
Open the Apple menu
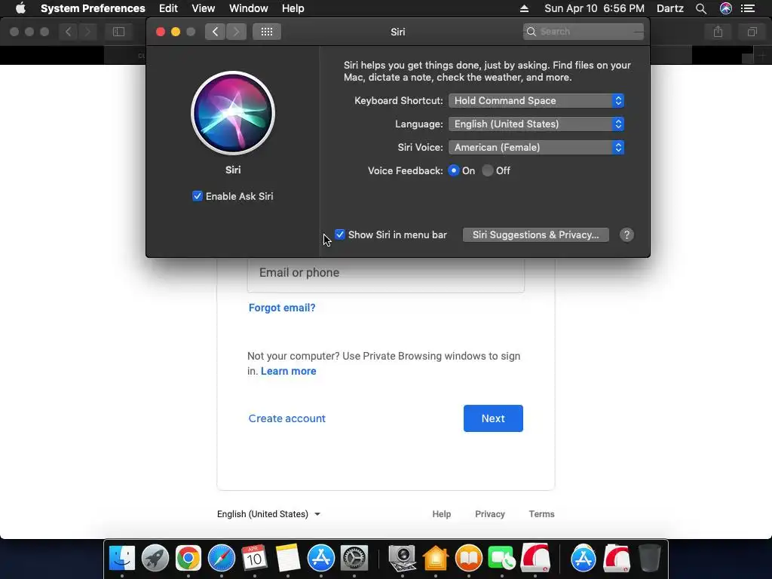click(20, 8)
